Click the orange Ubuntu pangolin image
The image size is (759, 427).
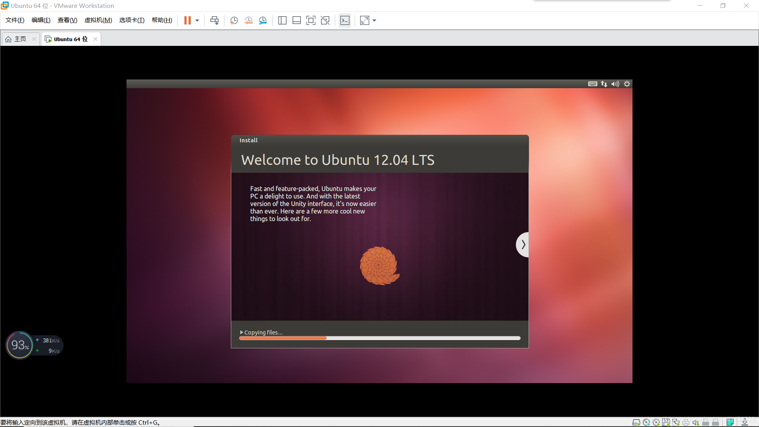(379, 266)
